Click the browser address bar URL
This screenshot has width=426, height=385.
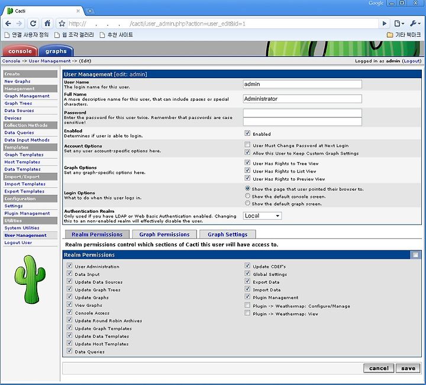point(223,24)
